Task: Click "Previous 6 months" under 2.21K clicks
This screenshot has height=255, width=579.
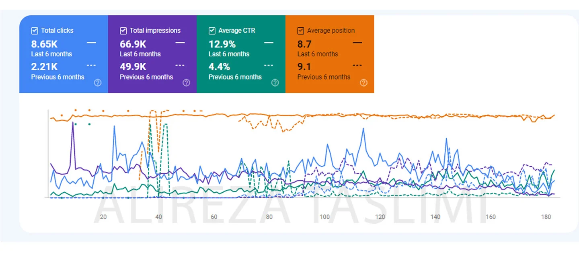Action: [58, 77]
